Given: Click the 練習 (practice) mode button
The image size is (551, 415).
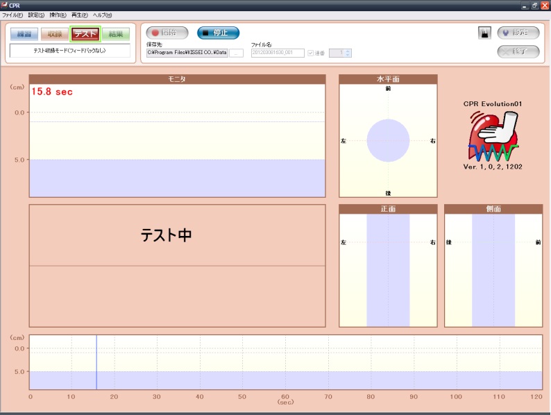Looking at the screenshot, I should pos(24,34).
